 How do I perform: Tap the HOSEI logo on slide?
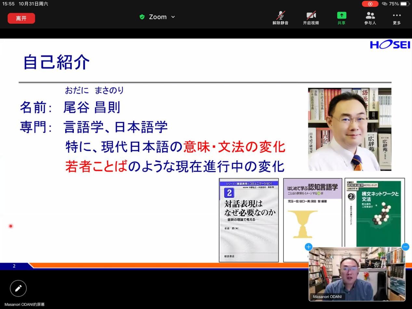click(390, 45)
